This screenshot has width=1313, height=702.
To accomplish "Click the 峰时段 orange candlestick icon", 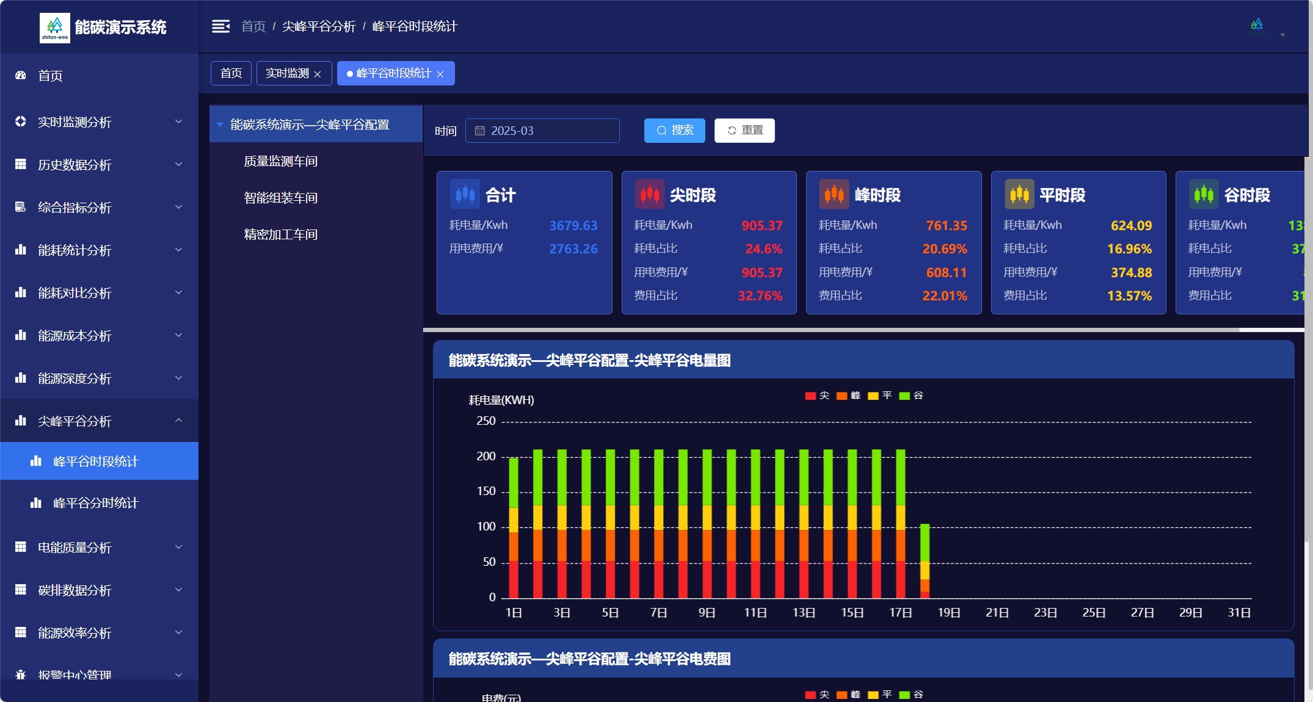I will (x=834, y=195).
